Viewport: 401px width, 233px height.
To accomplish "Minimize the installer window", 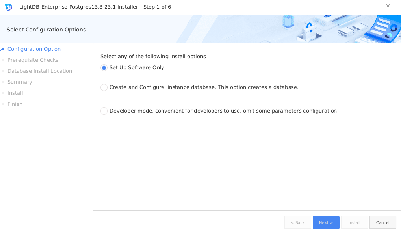I will [x=369, y=6].
